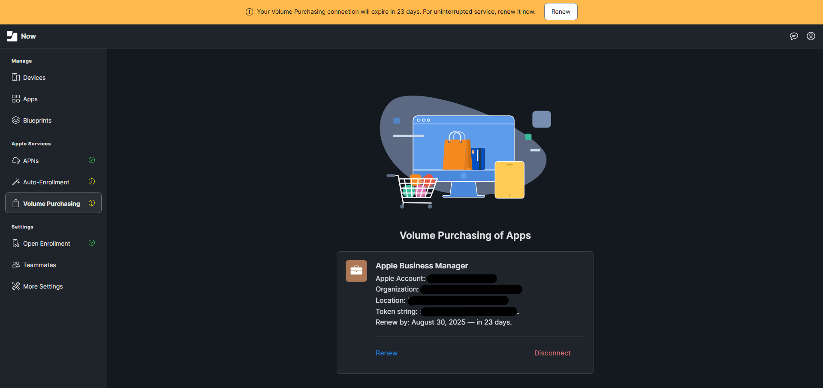Open the Apps grid icon
The height and width of the screenshot is (388, 823).
pos(15,99)
